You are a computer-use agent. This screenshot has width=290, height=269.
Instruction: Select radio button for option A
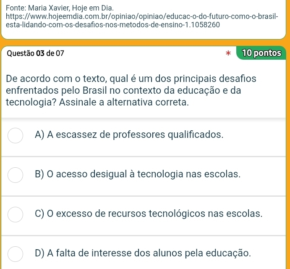(x=16, y=135)
